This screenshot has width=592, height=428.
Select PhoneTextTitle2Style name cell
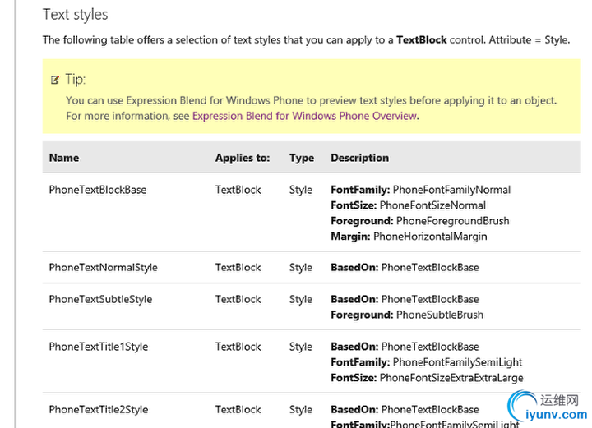pyautogui.click(x=98, y=409)
